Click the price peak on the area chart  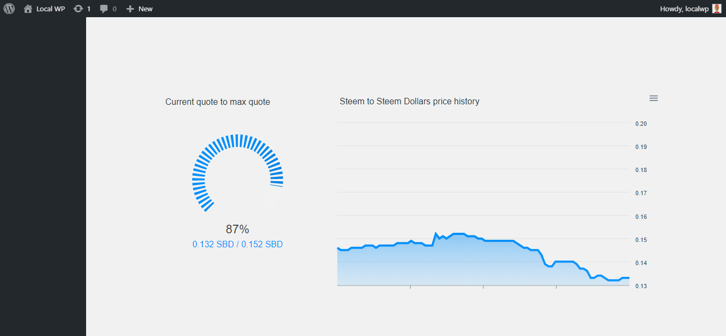click(435, 233)
